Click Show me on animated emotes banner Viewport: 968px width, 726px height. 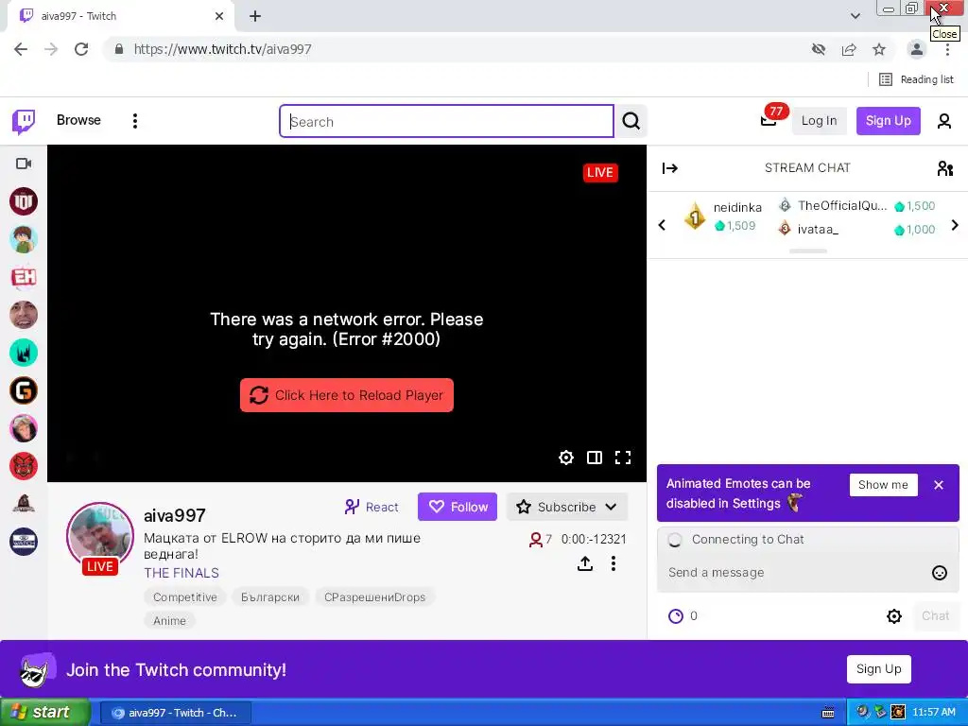tap(883, 485)
